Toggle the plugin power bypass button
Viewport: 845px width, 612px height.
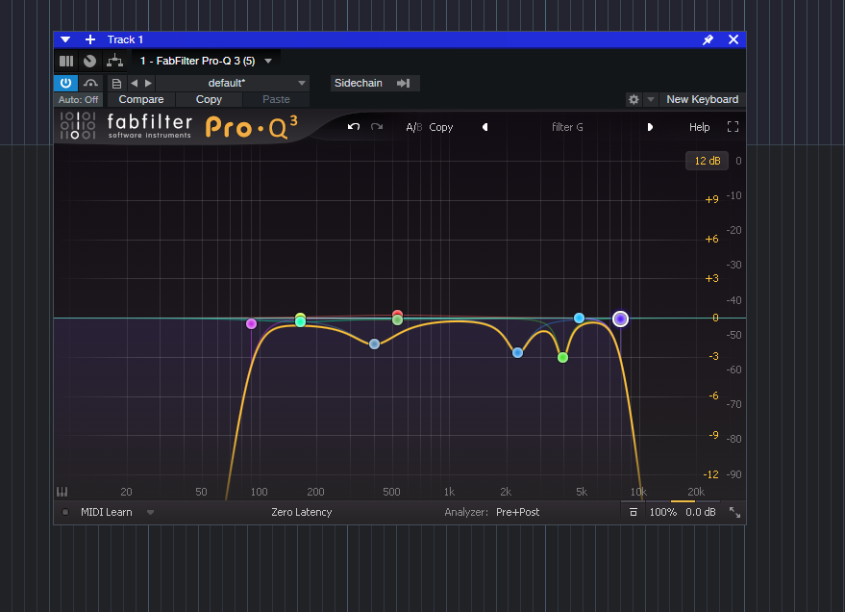click(x=65, y=83)
